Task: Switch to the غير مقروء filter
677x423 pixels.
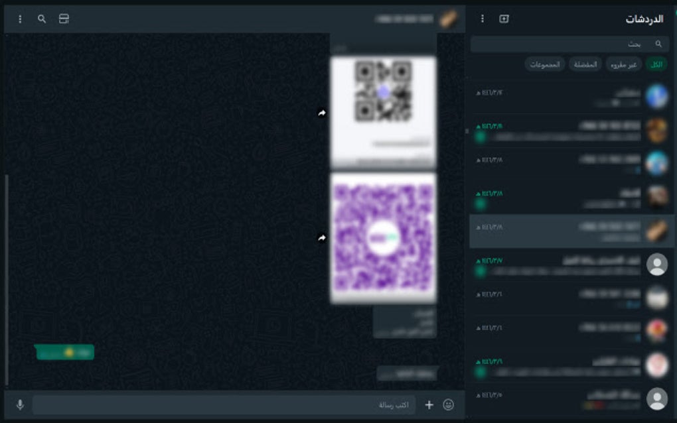Action: pos(623,64)
